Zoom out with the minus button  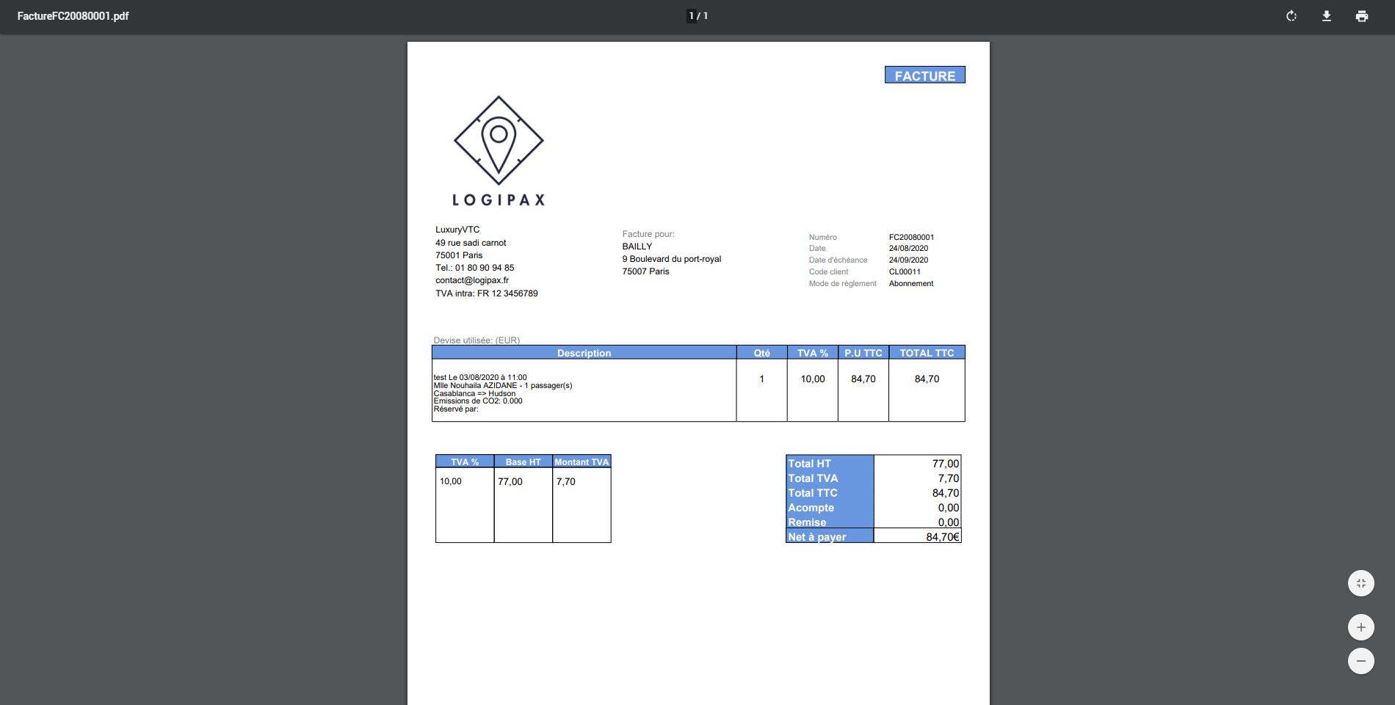pyautogui.click(x=1360, y=661)
